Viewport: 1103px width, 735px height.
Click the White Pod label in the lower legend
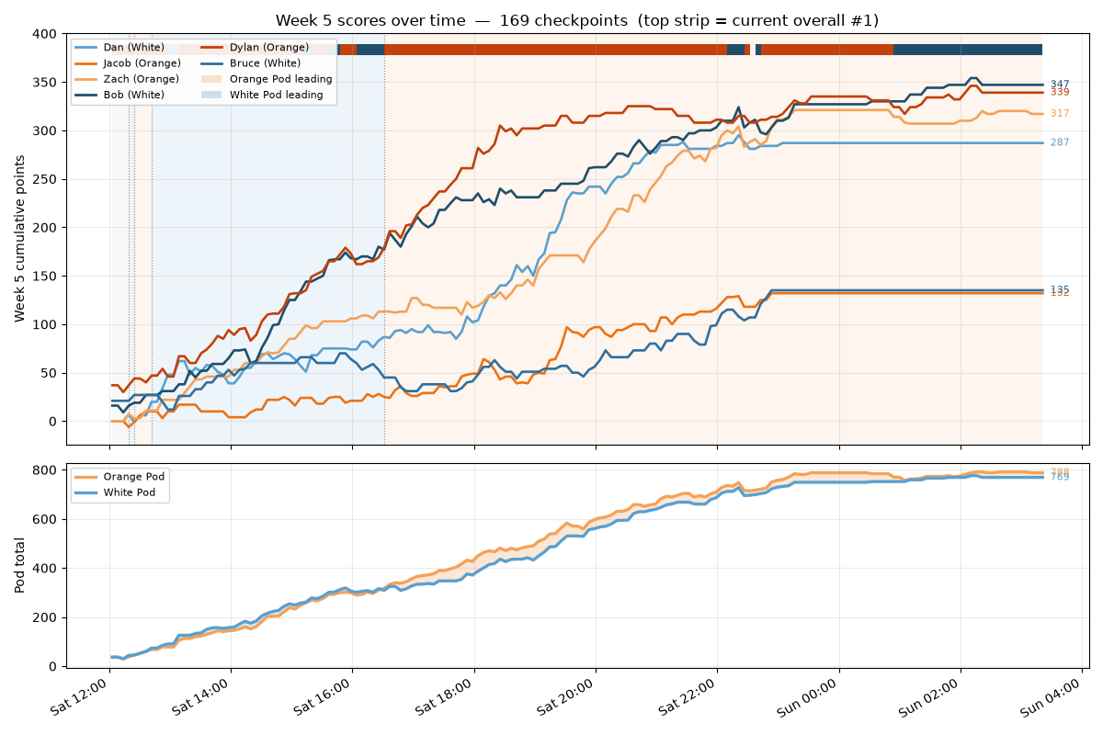click(131, 493)
